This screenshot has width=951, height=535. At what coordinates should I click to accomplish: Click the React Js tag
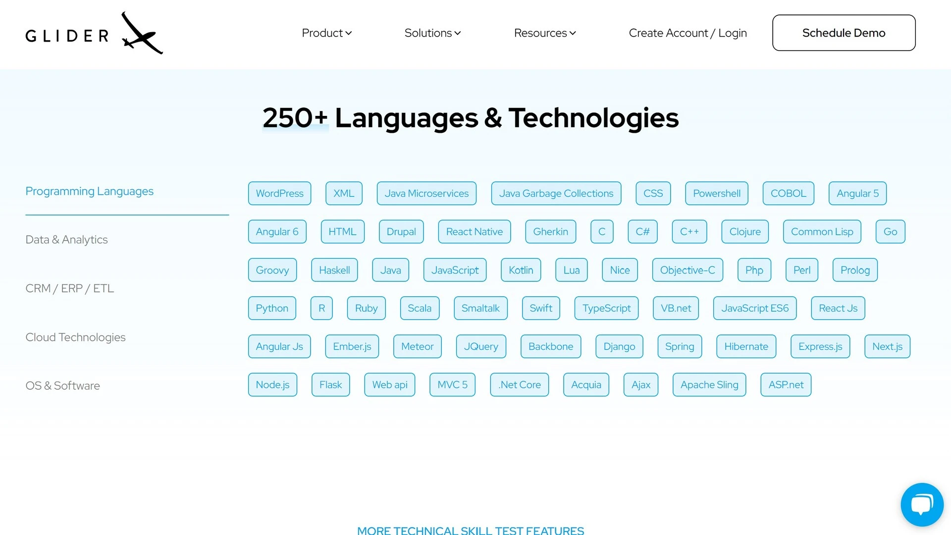838,308
